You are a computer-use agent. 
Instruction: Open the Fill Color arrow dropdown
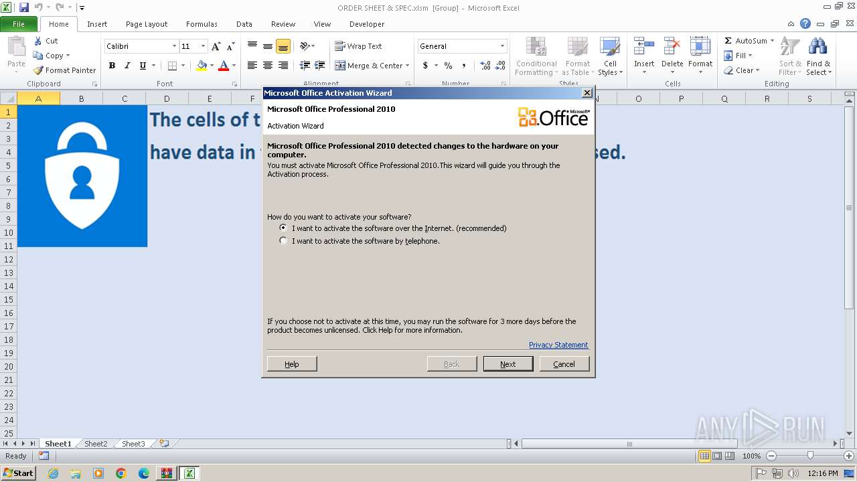[212, 66]
